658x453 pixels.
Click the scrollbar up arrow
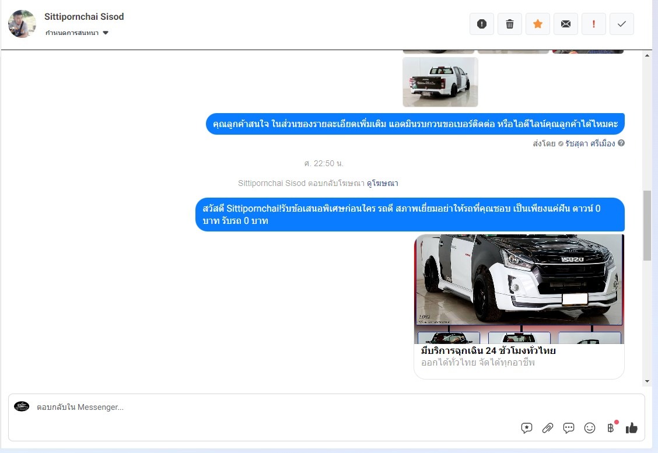point(647,55)
